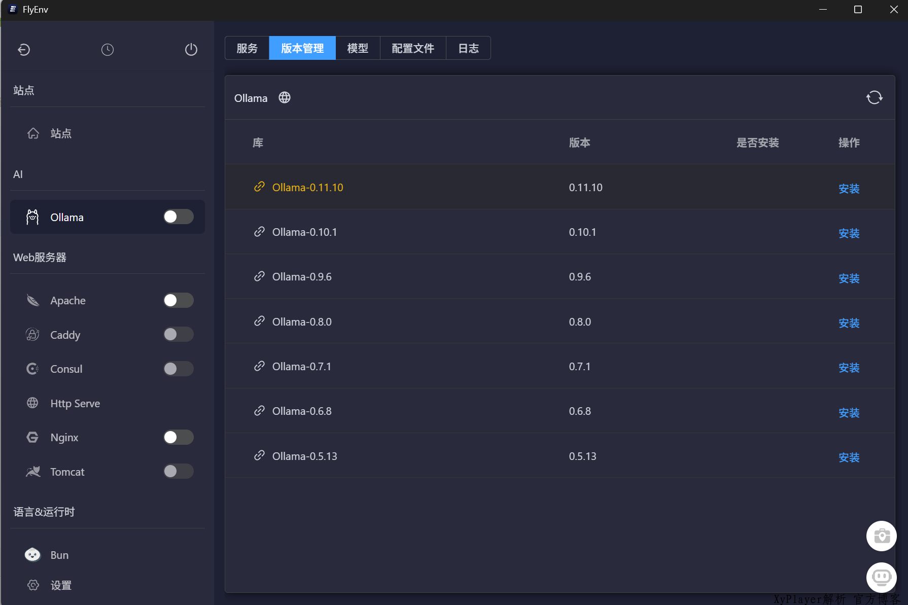Click the power icon in sidebar header
Screen dimensions: 908x605
(x=191, y=50)
